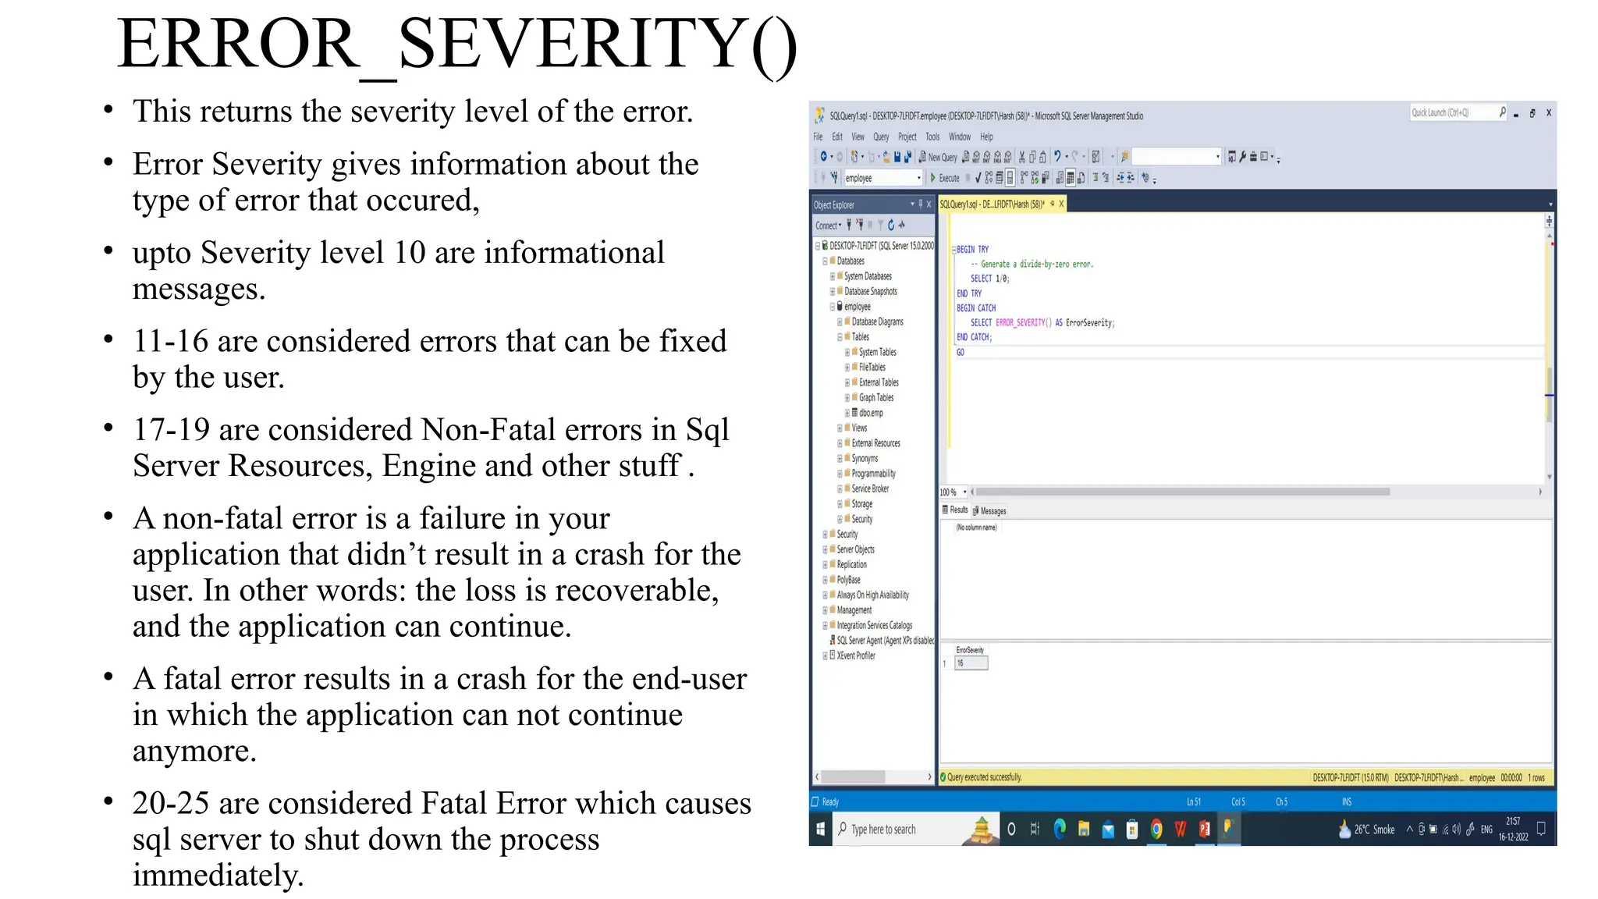Image resolution: width=1598 pixels, height=899 pixels.
Task: Select the Replication folder
Action: [x=851, y=564]
